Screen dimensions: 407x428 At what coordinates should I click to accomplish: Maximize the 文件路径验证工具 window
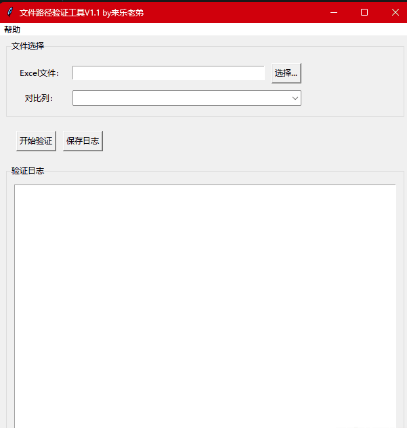tap(364, 12)
